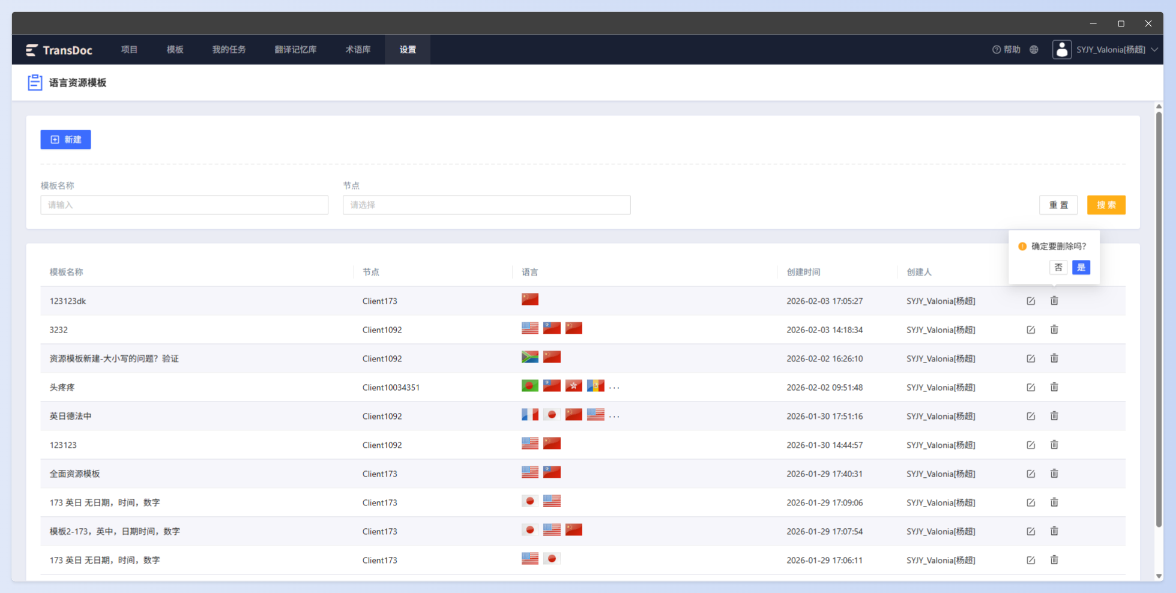Expand the SYJY_Valonia user menu arrow
The height and width of the screenshot is (593, 1176).
[x=1154, y=50]
